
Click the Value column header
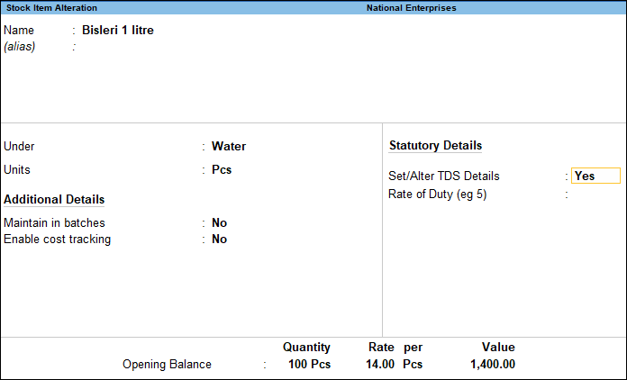[498, 347]
